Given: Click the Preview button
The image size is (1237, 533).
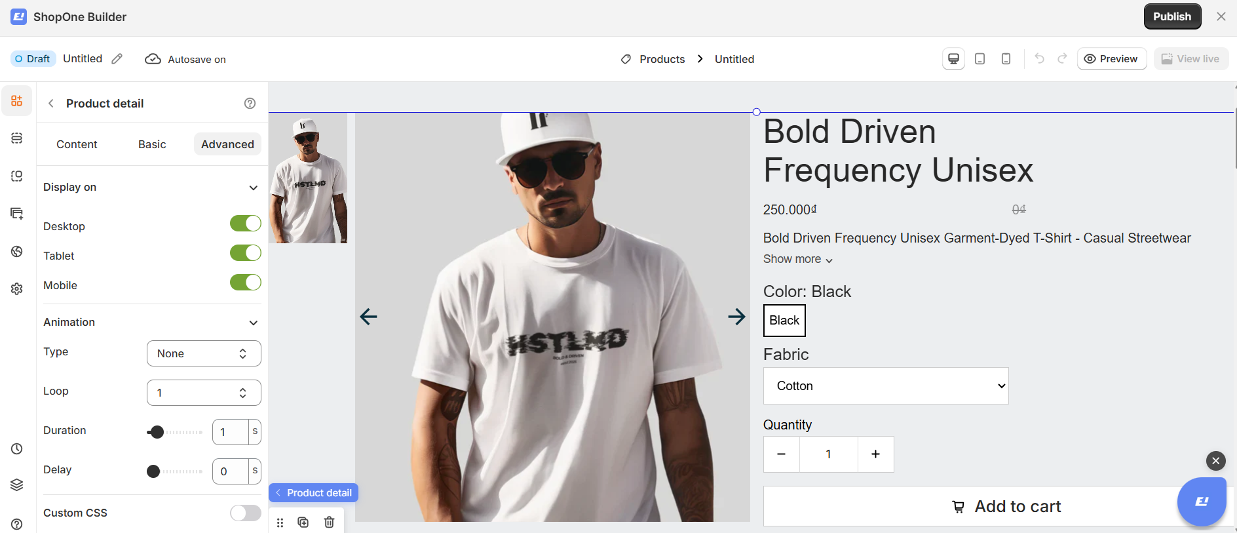Looking at the screenshot, I should (1112, 59).
